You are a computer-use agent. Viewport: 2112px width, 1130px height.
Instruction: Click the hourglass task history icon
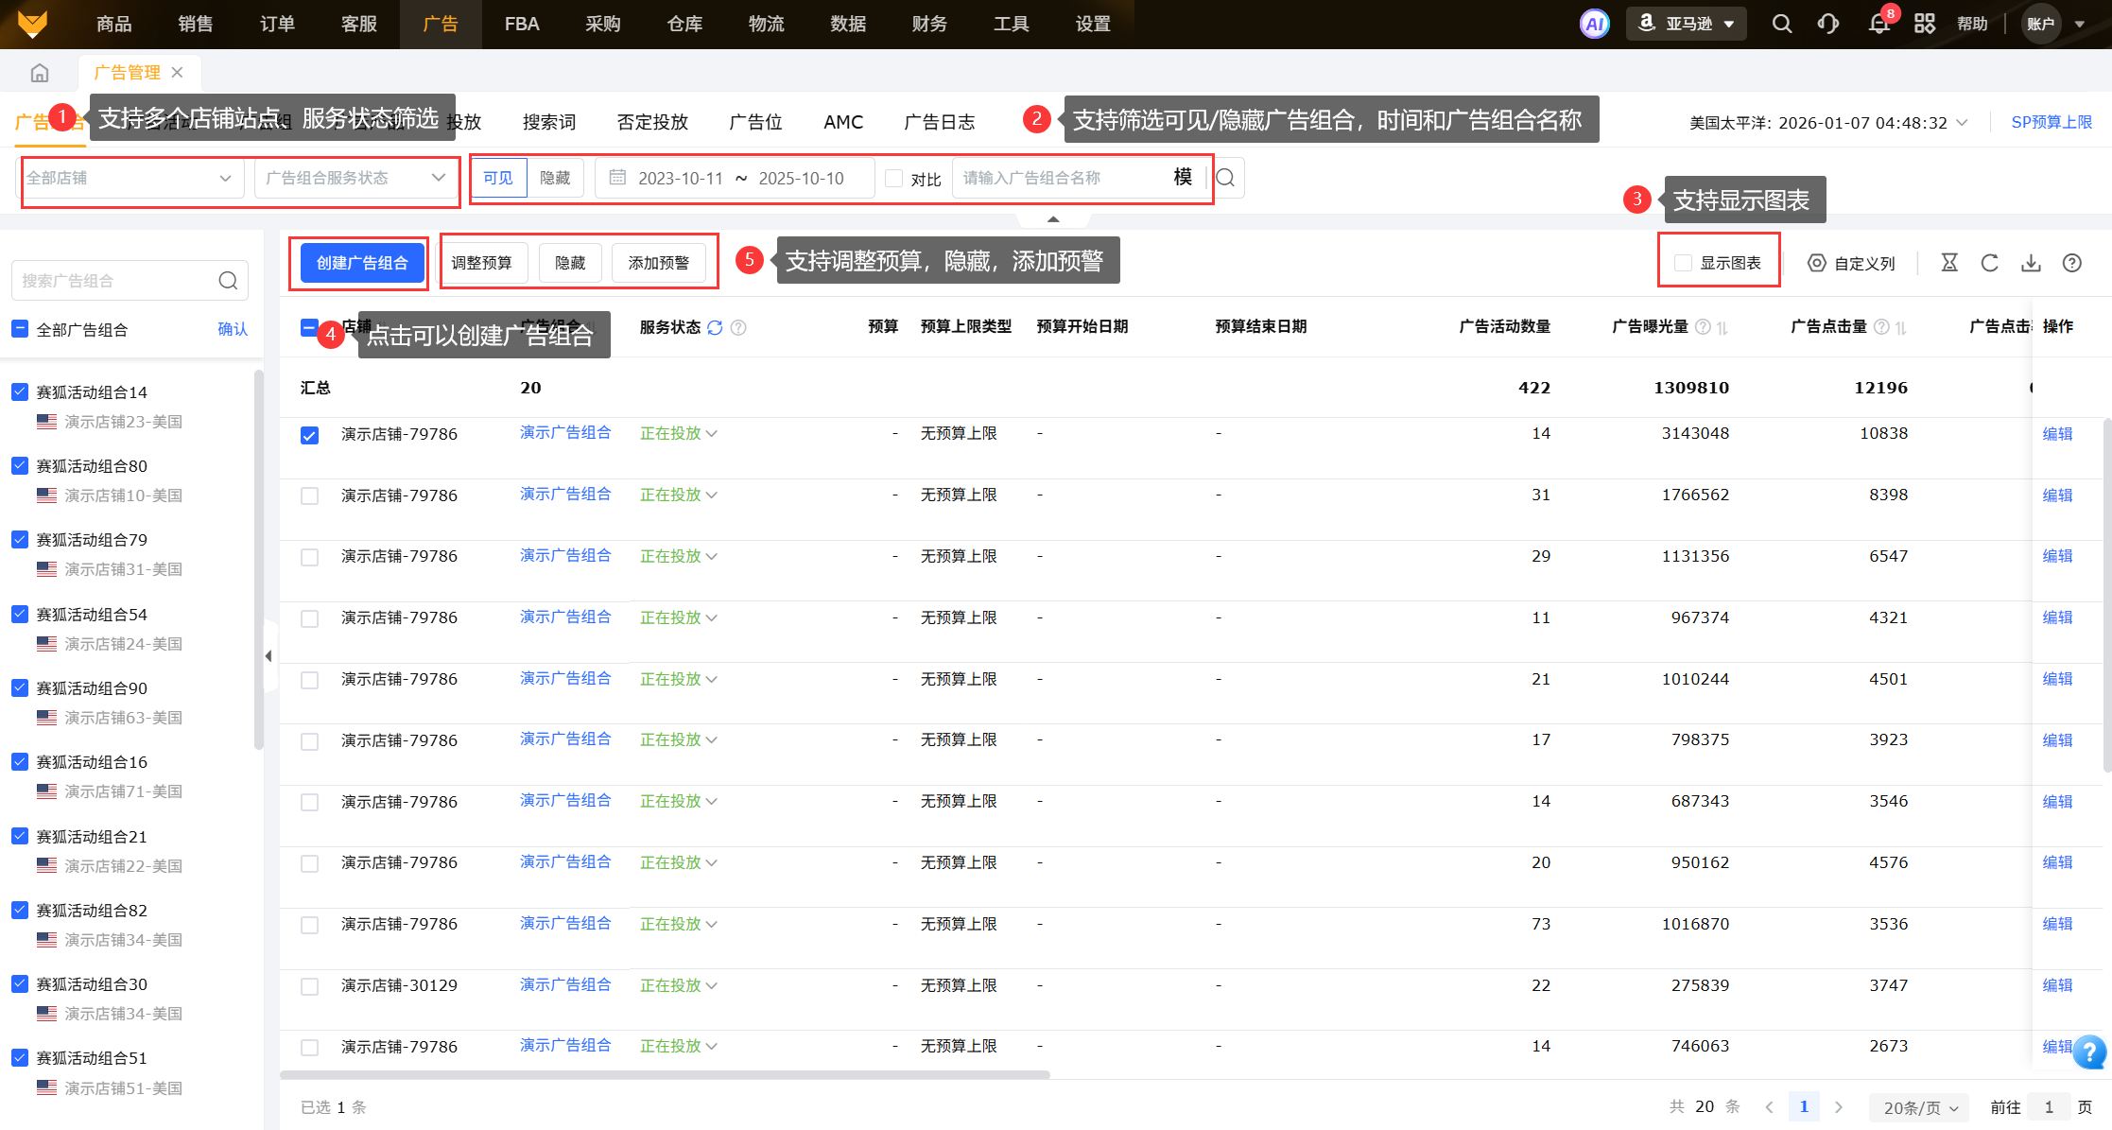click(x=1949, y=263)
